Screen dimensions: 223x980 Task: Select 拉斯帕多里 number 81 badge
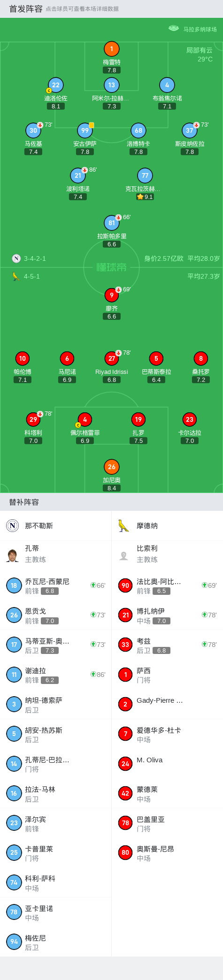pyautogui.click(x=112, y=223)
